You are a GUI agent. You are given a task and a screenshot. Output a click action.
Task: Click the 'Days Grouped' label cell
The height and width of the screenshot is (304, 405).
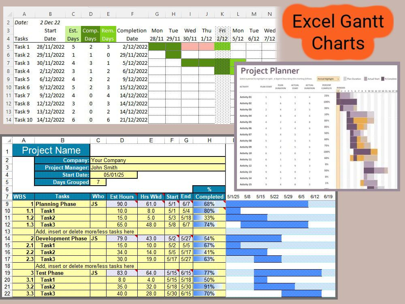[62, 182]
